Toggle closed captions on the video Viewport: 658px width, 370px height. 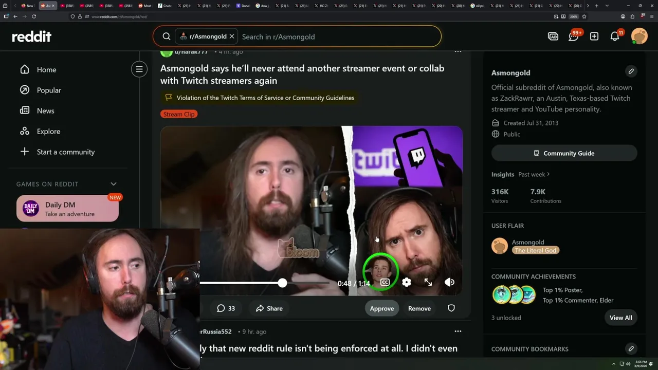385,282
